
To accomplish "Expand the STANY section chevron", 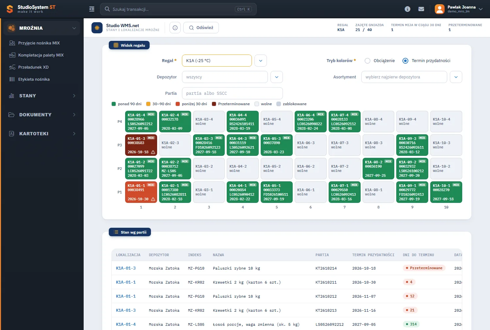I will coord(74,96).
